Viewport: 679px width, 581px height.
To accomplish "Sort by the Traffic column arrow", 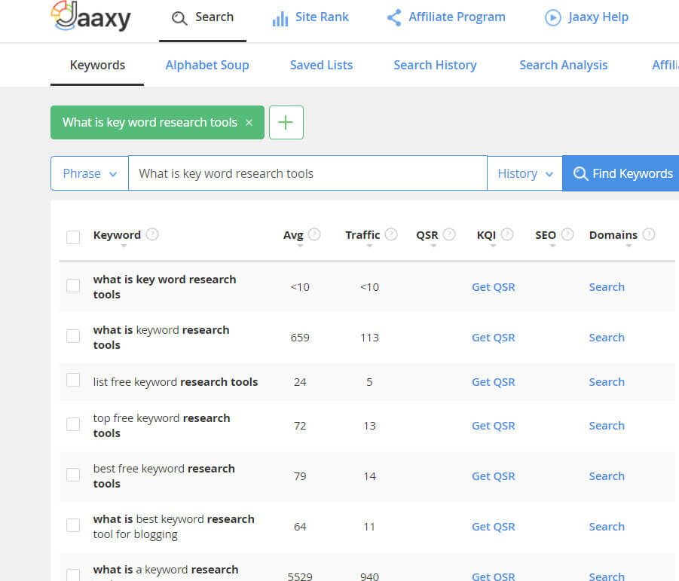I will point(369,246).
